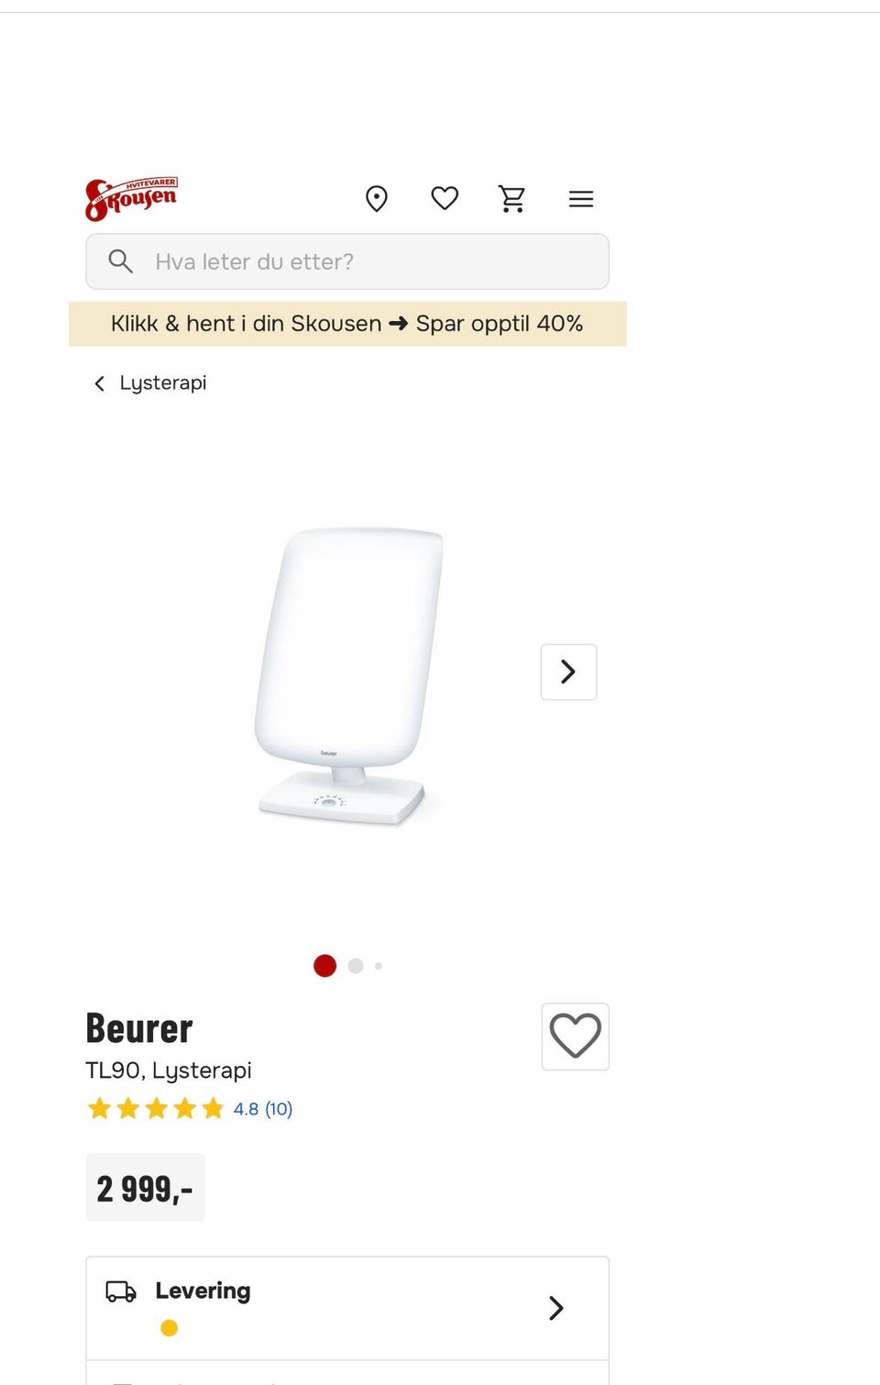Click the yellow delivery status dot

pyautogui.click(x=169, y=1328)
